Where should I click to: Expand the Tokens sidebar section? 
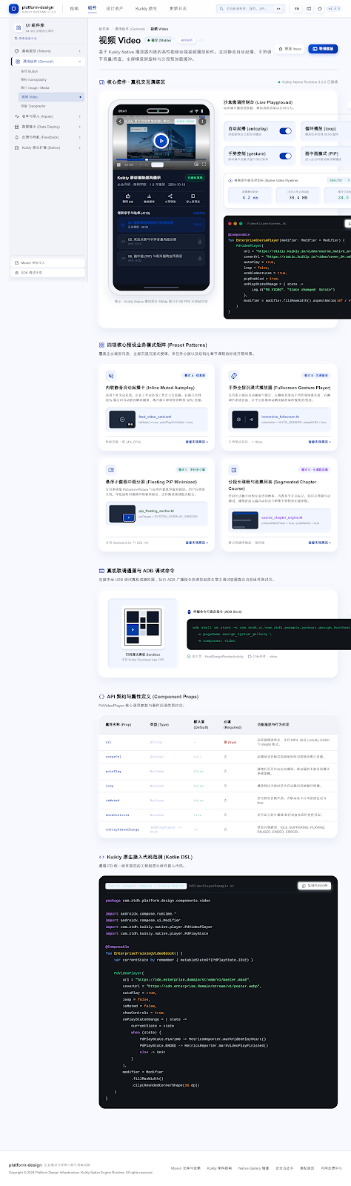pyautogui.click(x=47, y=51)
